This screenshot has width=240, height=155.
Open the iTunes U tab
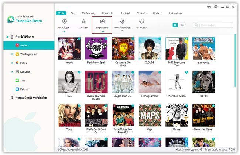click(141, 13)
